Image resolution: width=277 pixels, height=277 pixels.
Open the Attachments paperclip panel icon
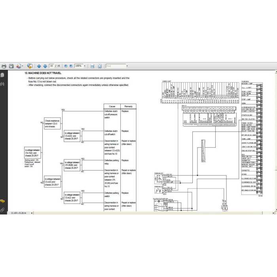pyautogui.click(x=2, y=210)
